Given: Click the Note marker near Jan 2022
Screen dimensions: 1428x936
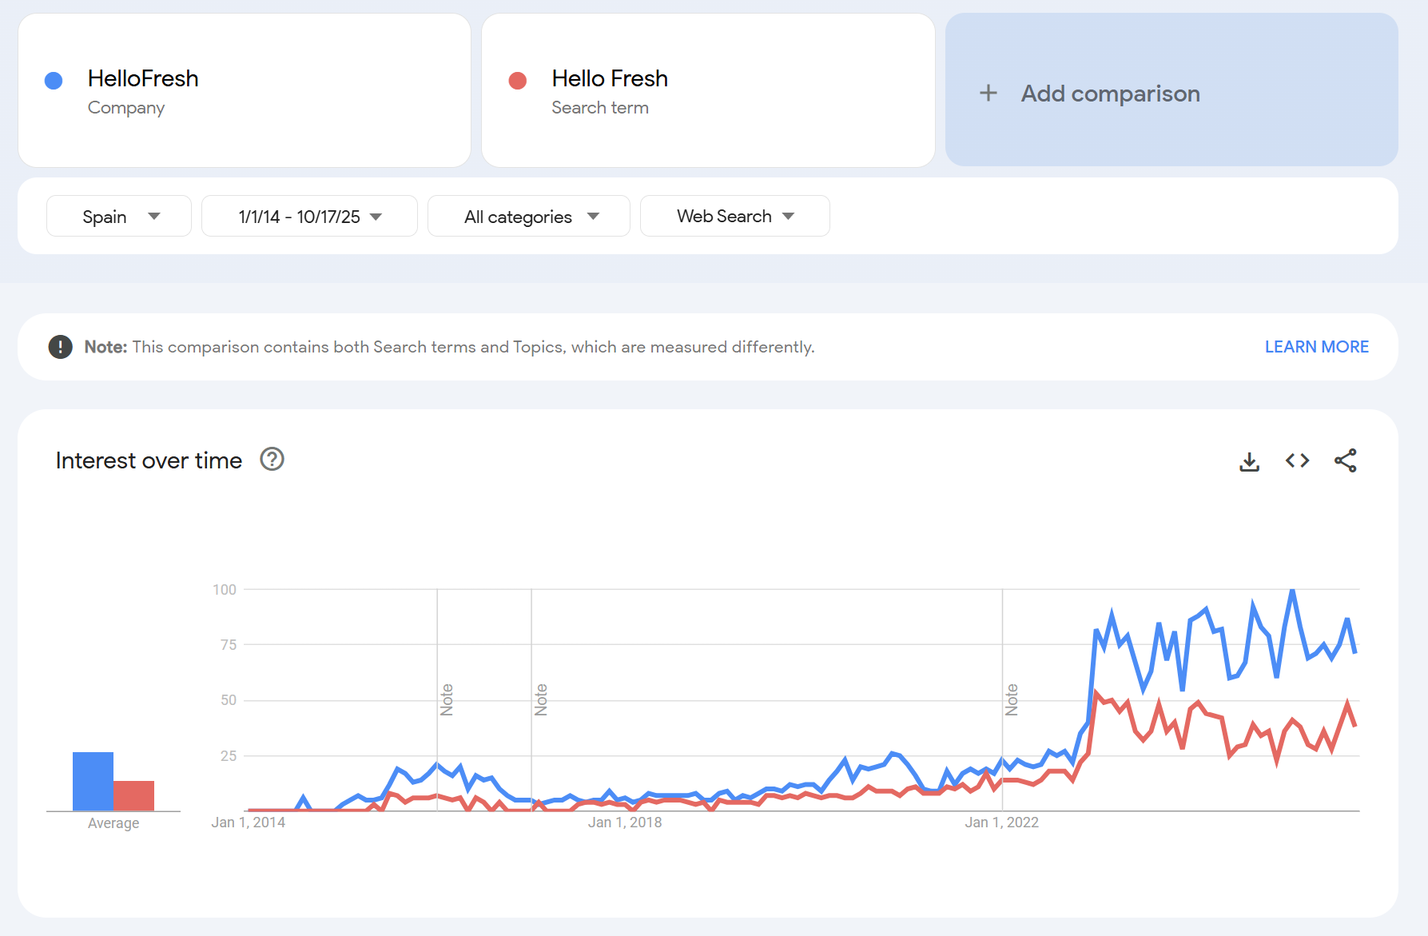Looking at the screenshot, I should pos(1012,699).
